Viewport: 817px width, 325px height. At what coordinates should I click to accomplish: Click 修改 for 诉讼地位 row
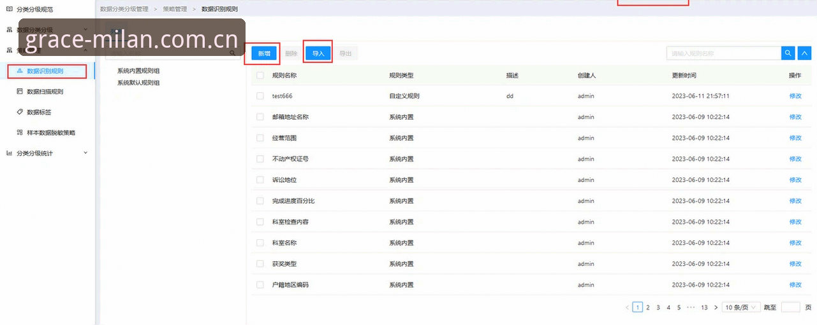[795, 180]
